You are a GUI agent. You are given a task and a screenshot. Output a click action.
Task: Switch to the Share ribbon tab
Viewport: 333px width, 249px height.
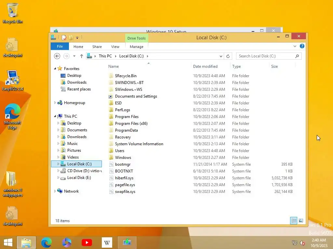pos(97,47)
